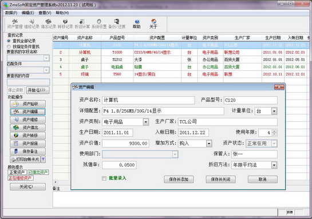This screenshot has width=312, height=219.
Task: Open 折旧方法 dropdown in dialog
Action: coord(274,165)
